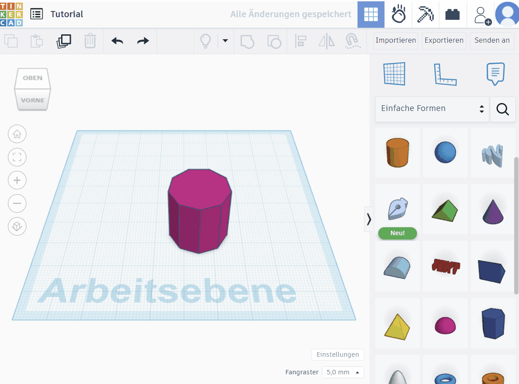Pick the green roof shape

(445, 210)
